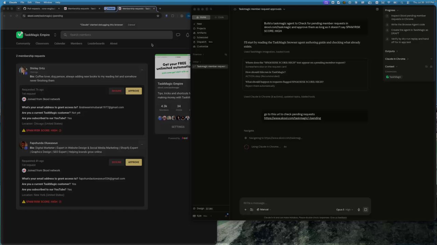This screenshot has height=245, width=437.
Task: Click the site info icon in the address bar
Action: click(x=24, y=16)
